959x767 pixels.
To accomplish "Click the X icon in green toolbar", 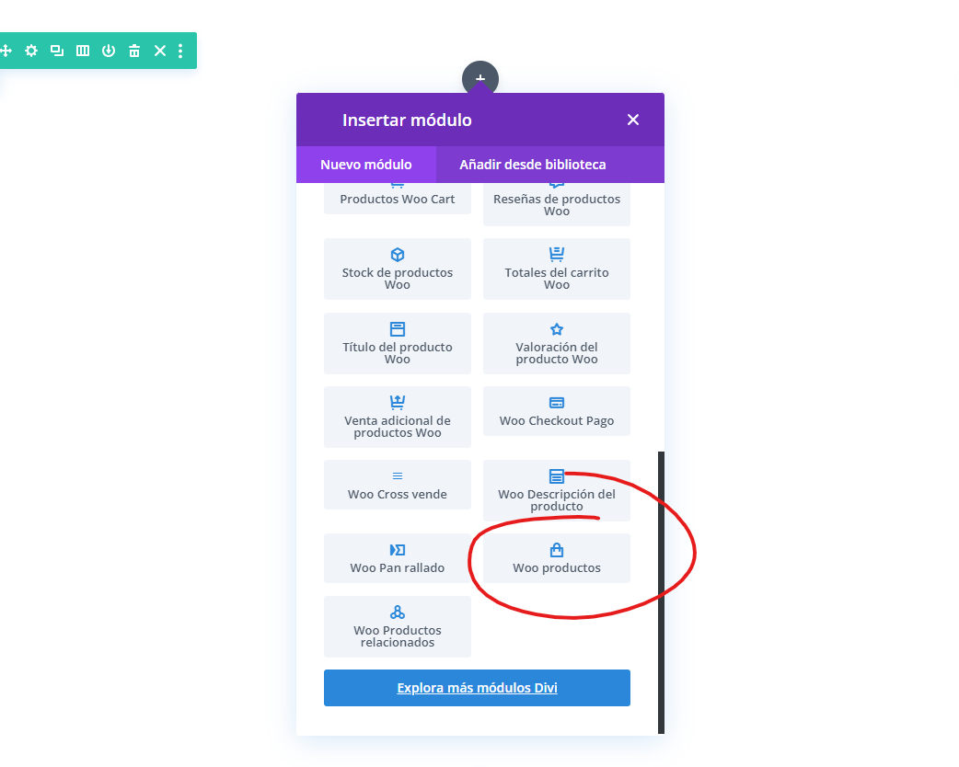I will (159, 51).
